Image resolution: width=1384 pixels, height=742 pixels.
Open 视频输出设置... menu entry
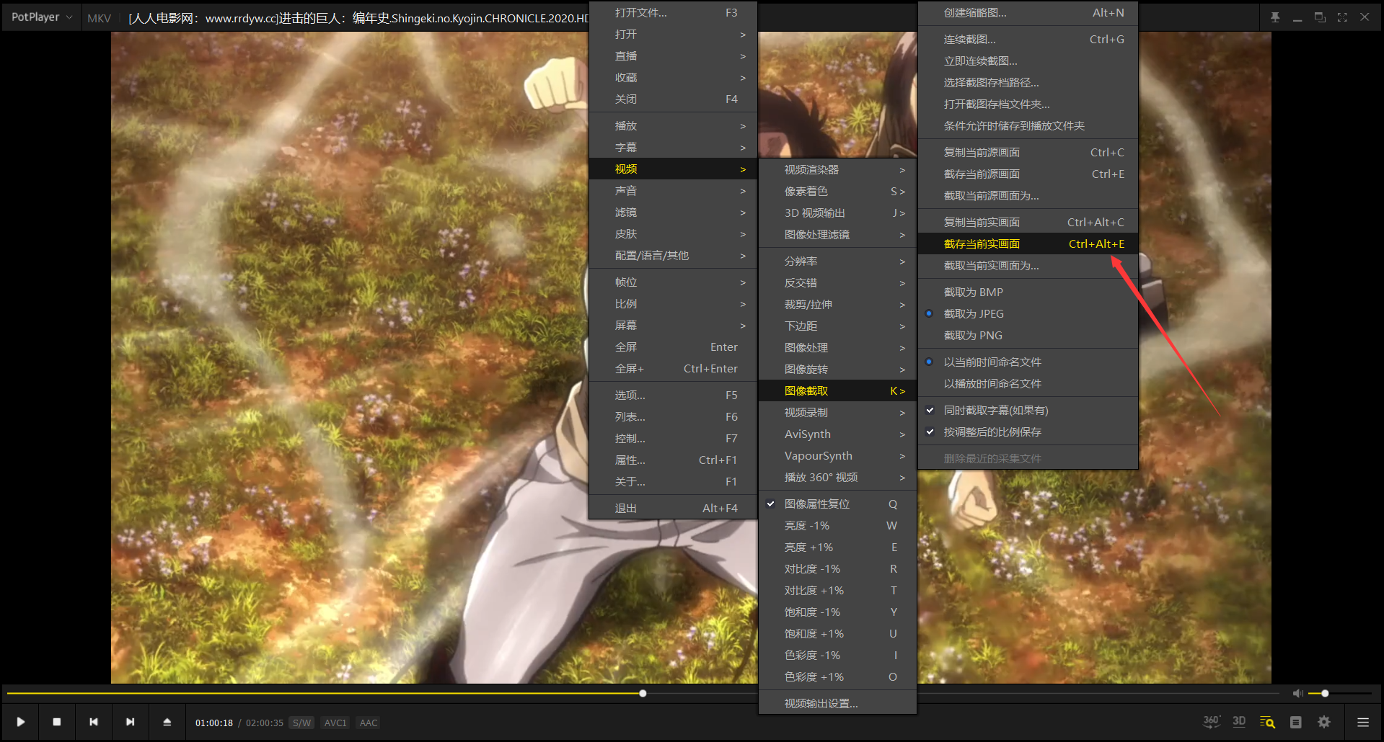click(x=837, y=703)
